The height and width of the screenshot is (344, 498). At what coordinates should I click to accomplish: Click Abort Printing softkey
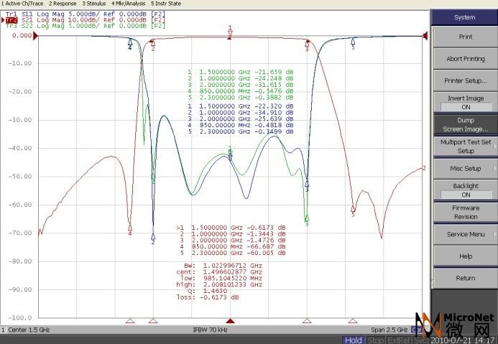coord(465,59)
